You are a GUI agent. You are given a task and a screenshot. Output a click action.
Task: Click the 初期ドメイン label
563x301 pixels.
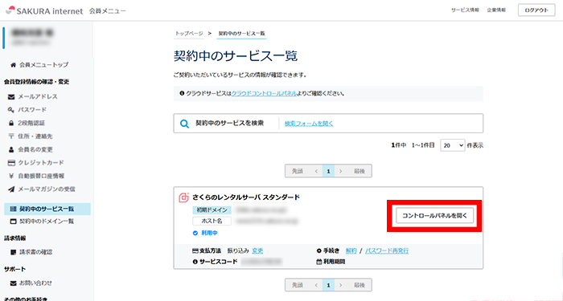coord(212,210)
